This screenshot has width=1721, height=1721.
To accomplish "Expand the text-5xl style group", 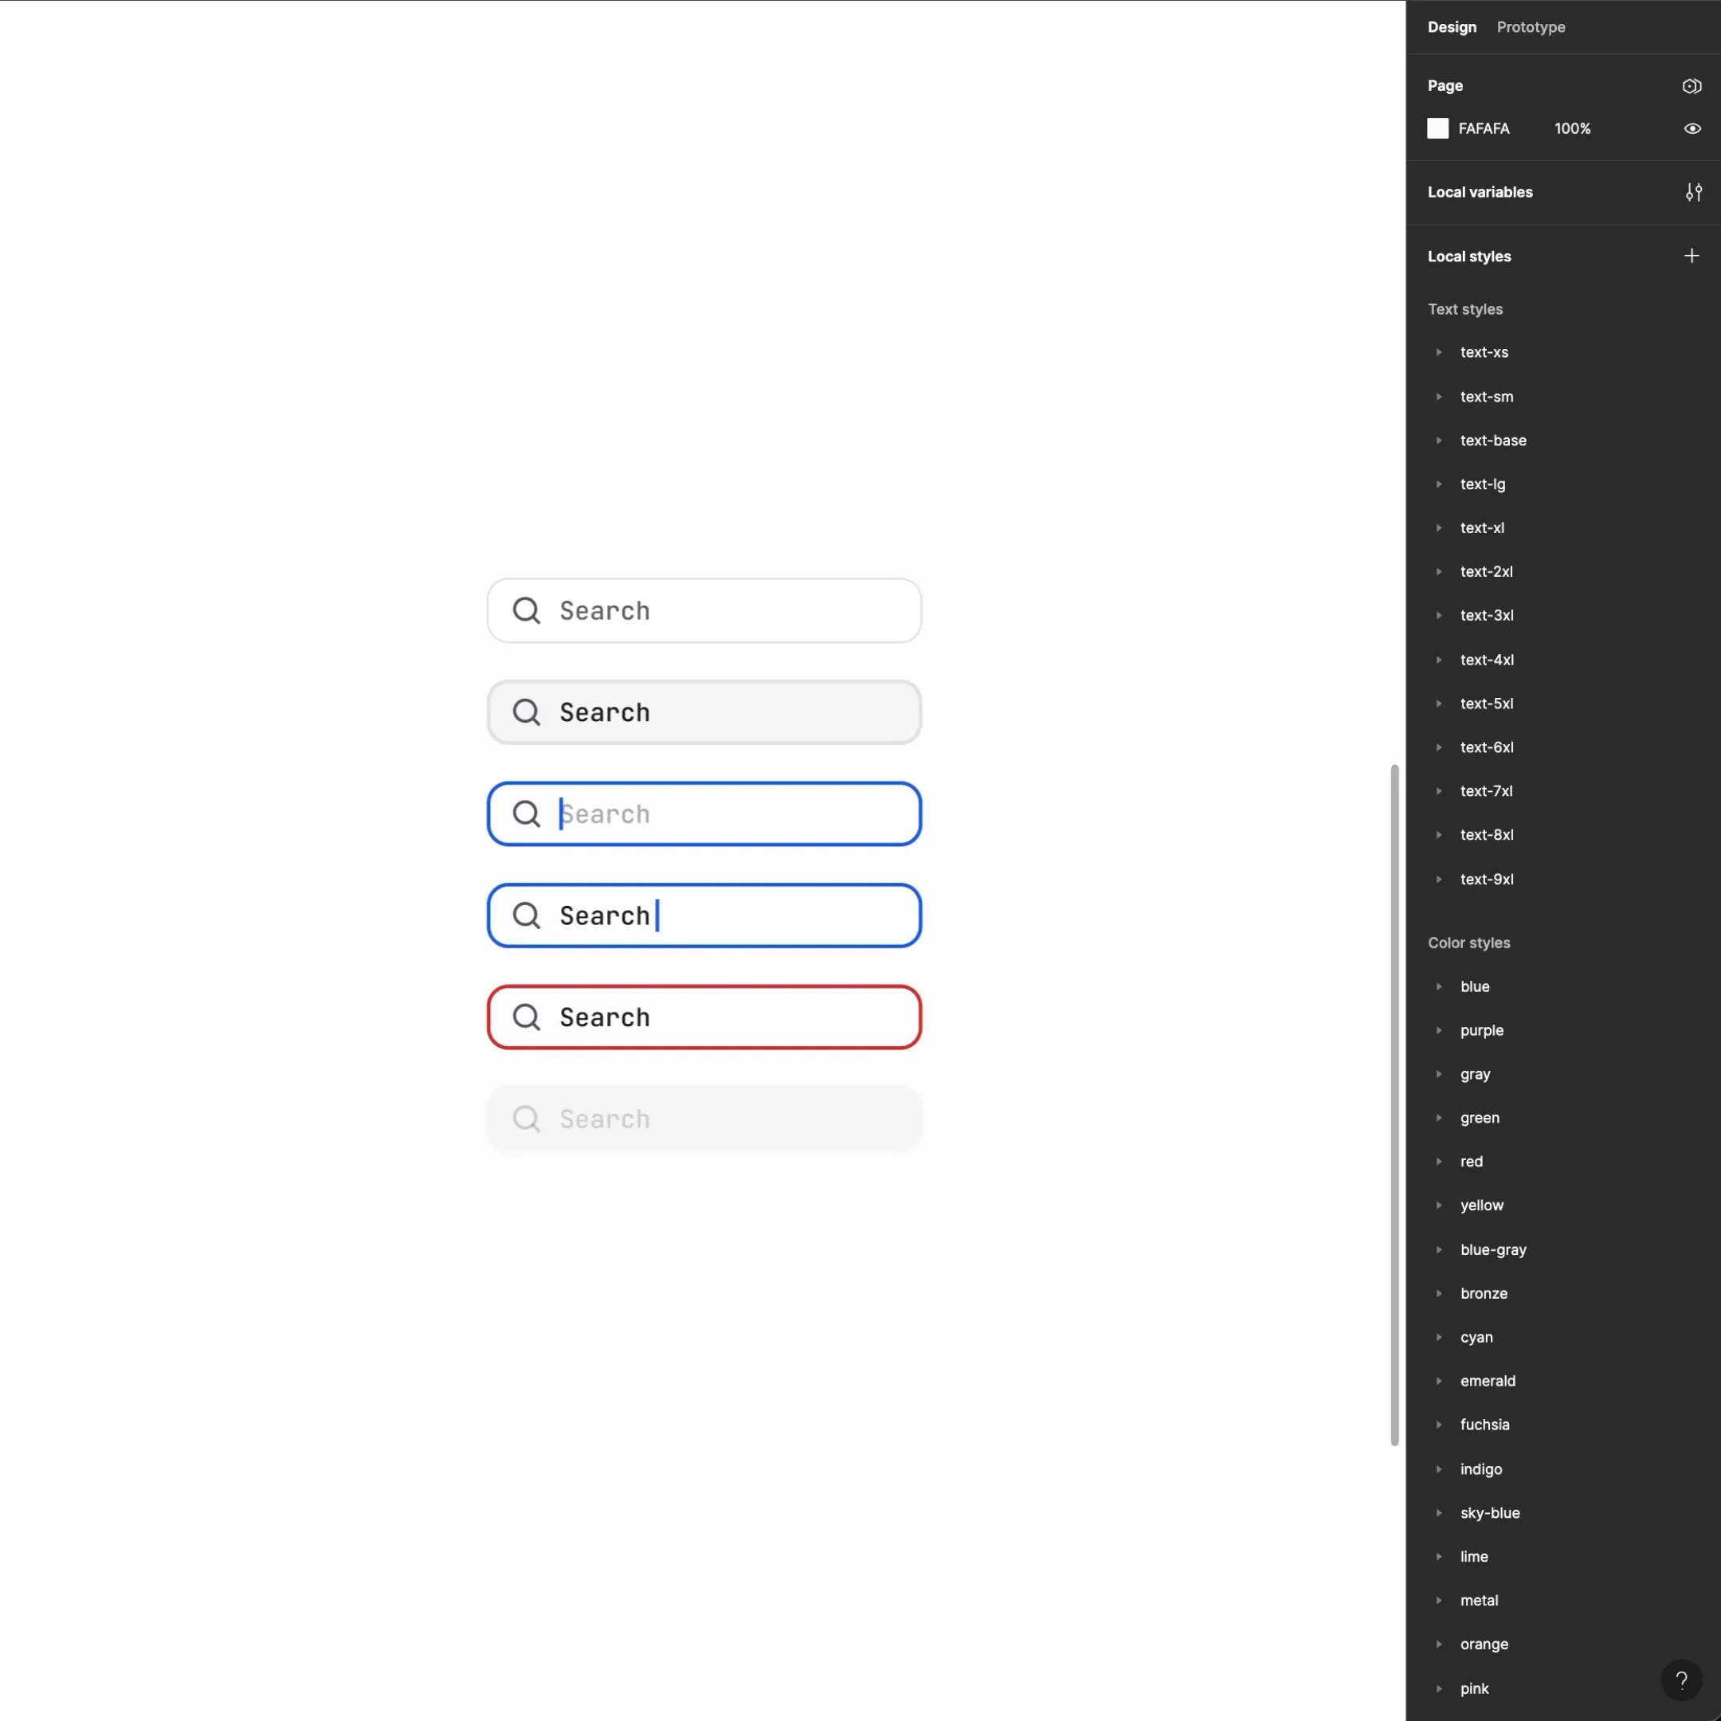I will click(x=1439, y=703).
